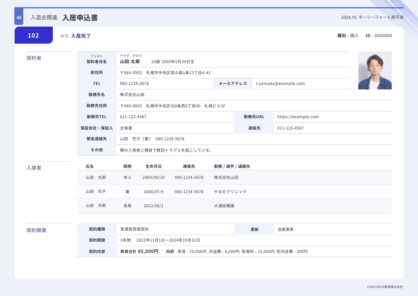Click the contractor TEL field value
Image resolution: width=418 pixels, height=296 pixels.
(x=134, y=84)
